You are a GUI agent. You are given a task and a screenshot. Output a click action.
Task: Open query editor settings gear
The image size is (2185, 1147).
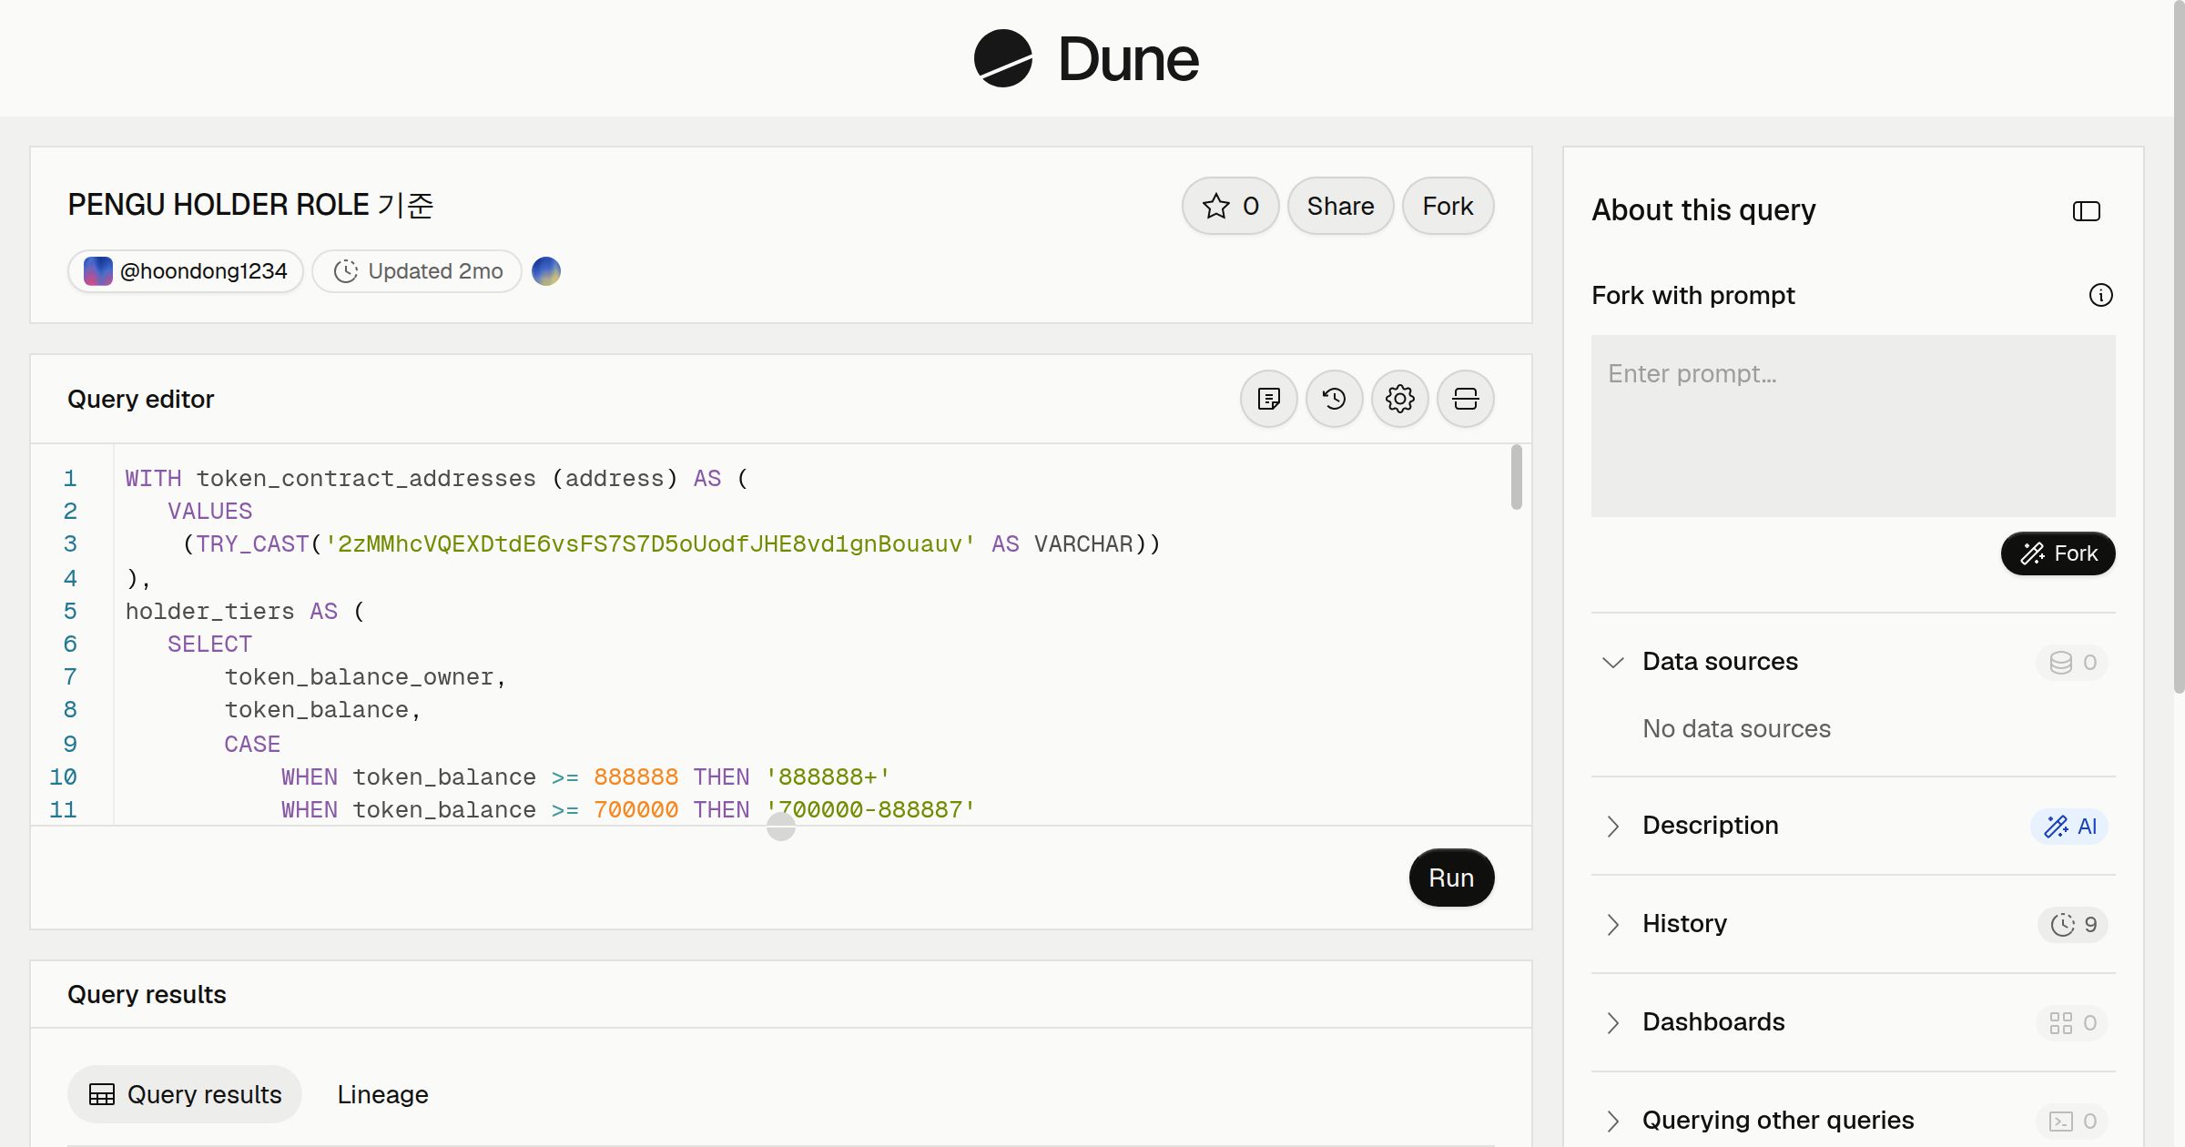pos(1400,399)
